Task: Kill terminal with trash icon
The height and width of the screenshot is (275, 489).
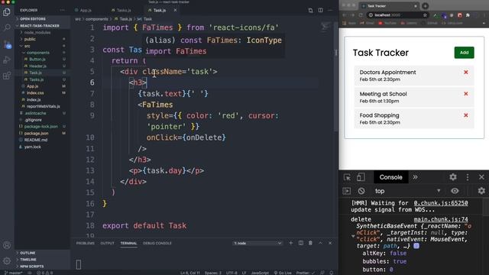Action: [x=310, y=243]
